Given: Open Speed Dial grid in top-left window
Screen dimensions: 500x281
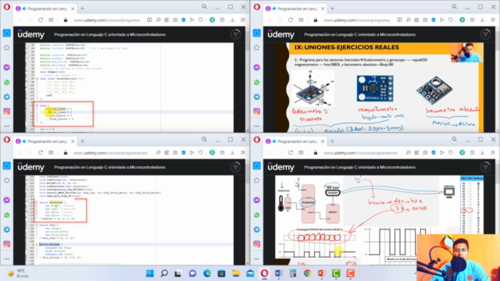Looking at the screenshot, I should point(51,20).
